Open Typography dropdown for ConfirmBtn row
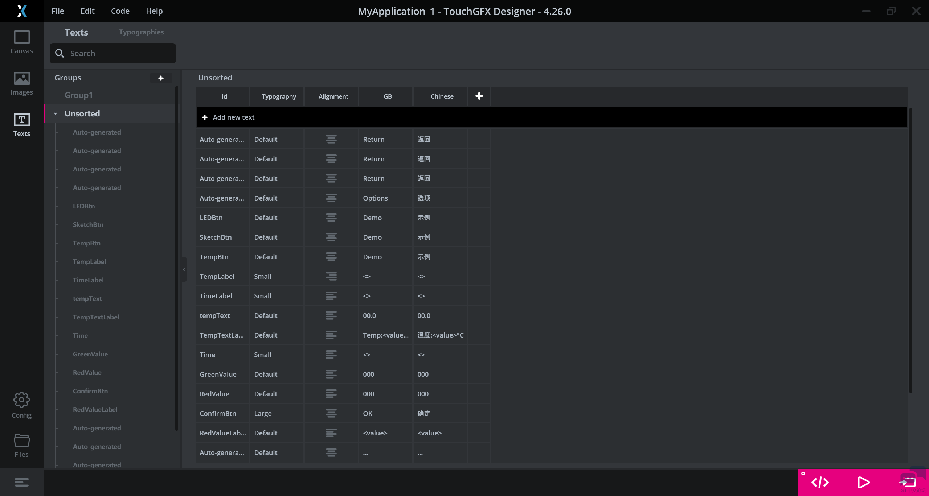This screenshot has height=496, width=929. [x=277, y=413]
